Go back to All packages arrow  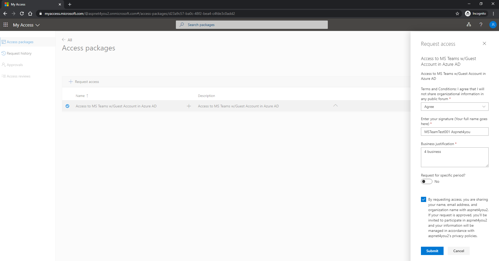tap(64, 40)
